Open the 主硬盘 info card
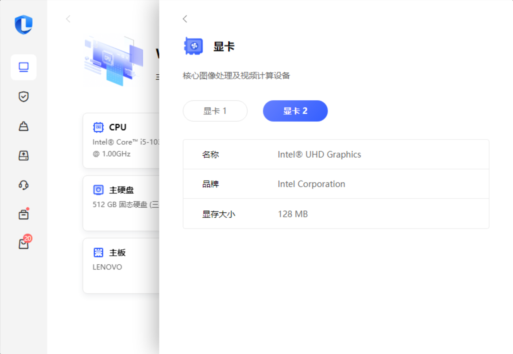 tap(121, 203)
